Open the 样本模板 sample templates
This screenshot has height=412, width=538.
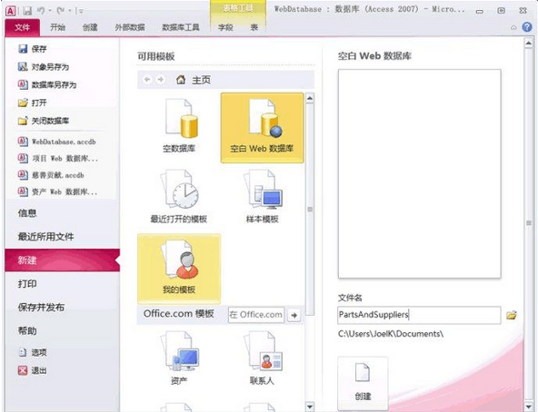(262, 196)
